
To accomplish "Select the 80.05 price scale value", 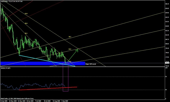I will pos(167,44).
